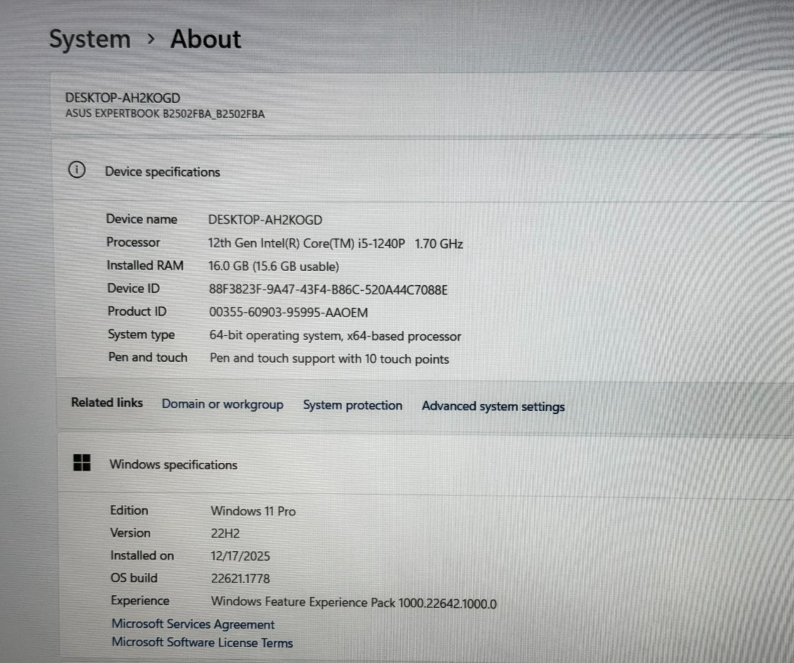The width and height of the screenshot is (794, 663).
Task: Click the Device name label
Action: click(x=142, y=219)
